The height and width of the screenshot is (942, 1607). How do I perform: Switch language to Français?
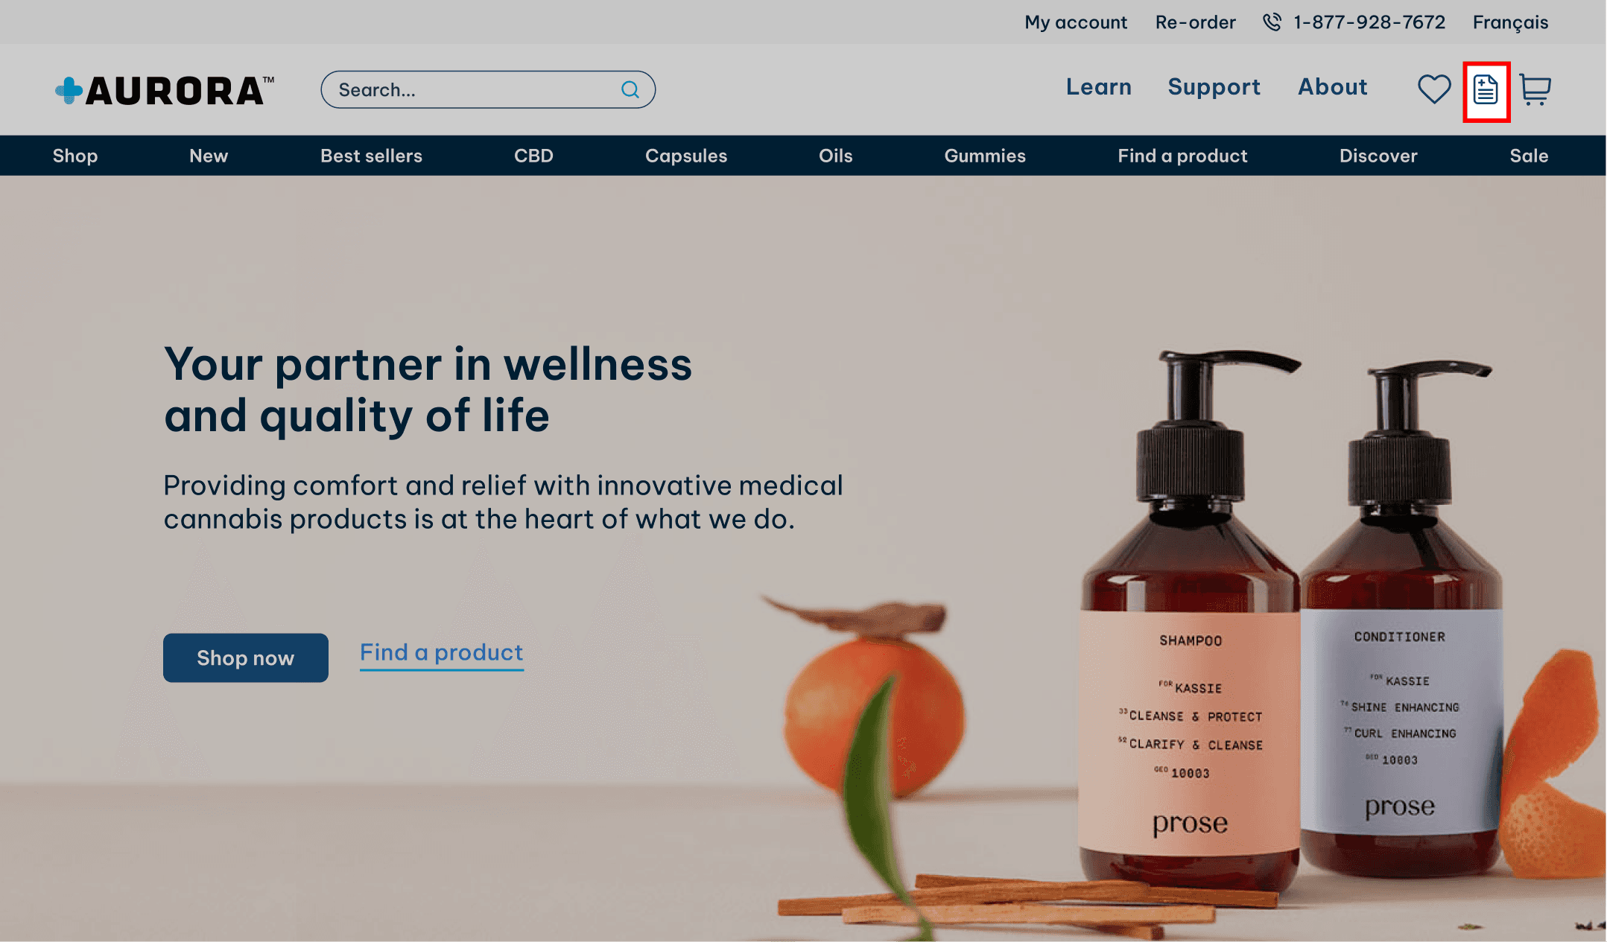point(1510,23)
